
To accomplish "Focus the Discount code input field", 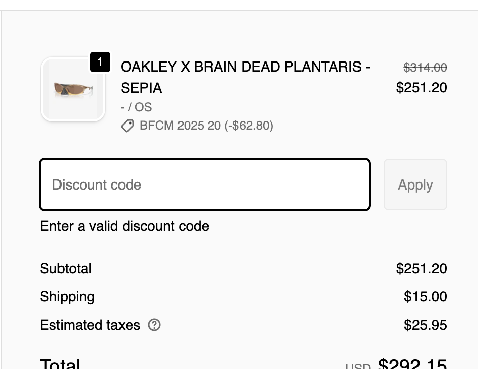I will click(x=205, y=185).
